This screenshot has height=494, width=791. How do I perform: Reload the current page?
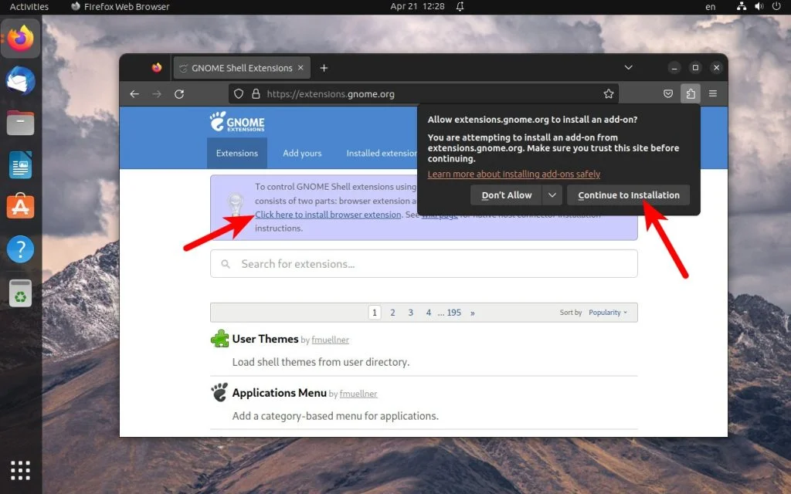click(180, 93)
